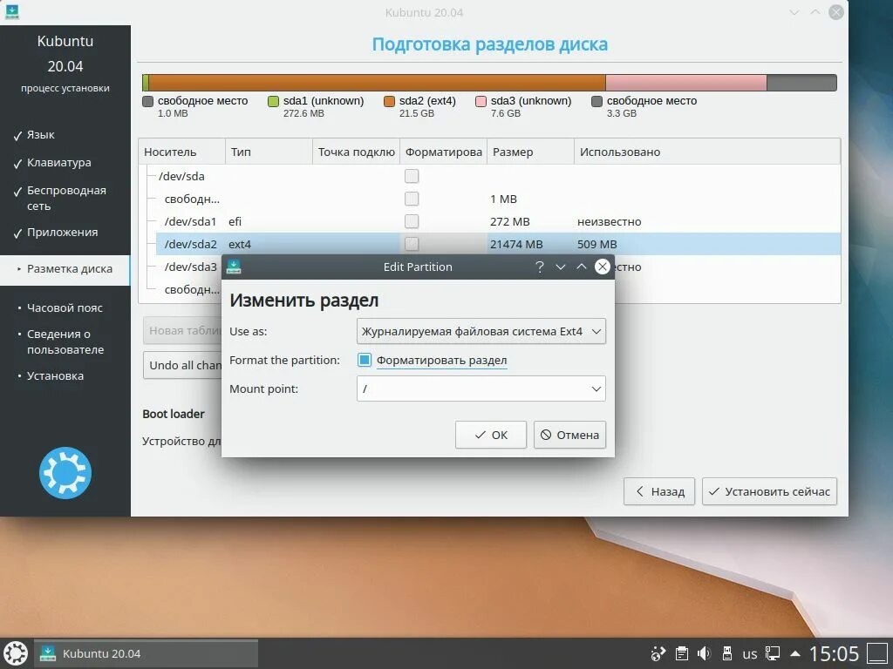Toggle format checkbox for /dev/sda2 row
Viewport: 893px width, 669px height.
pos(412,244)
